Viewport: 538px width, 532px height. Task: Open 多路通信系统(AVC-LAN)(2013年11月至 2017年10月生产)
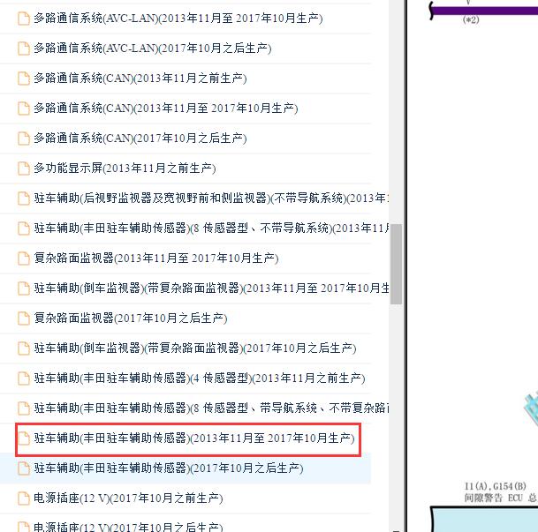pos(178,19)
